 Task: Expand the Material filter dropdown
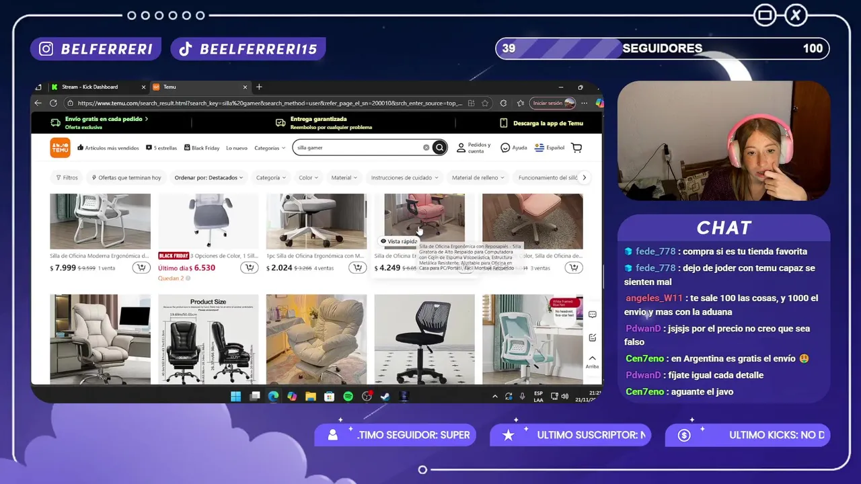(344, 177)
